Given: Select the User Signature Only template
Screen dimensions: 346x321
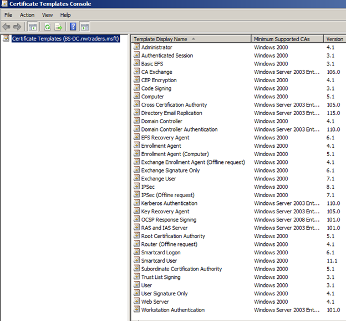Looking at the screenshot, I should [164, 294].
